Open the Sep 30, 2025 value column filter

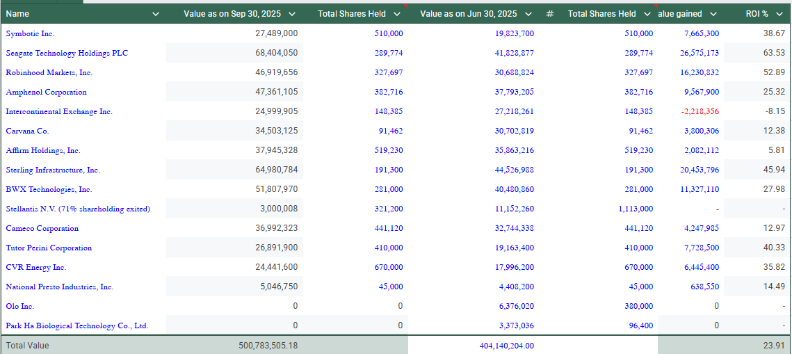click(x=292, y=14)
